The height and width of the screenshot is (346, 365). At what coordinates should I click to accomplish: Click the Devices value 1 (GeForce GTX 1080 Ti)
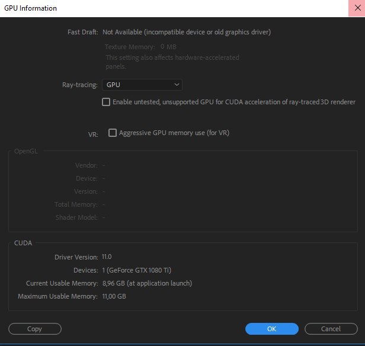tap(137, 270)
